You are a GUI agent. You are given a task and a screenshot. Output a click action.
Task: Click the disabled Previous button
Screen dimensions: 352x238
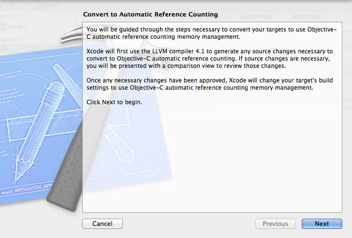[275, 223]
